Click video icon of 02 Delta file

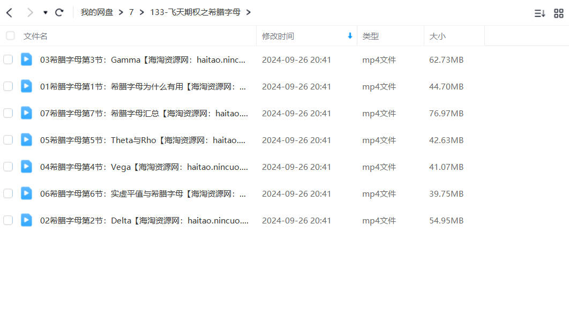point(26,220)
